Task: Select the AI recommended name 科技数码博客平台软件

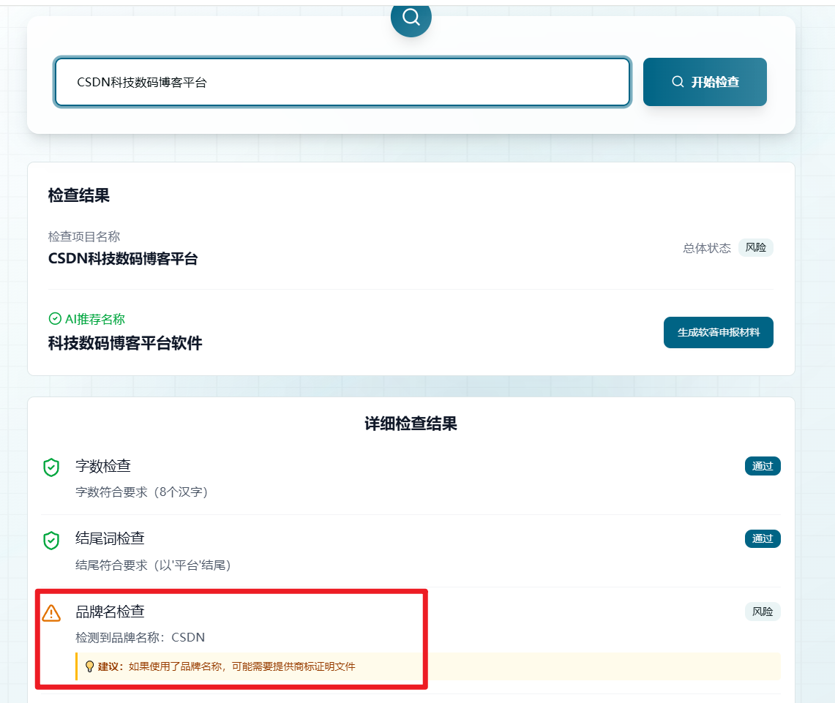Action: point(125,343)
